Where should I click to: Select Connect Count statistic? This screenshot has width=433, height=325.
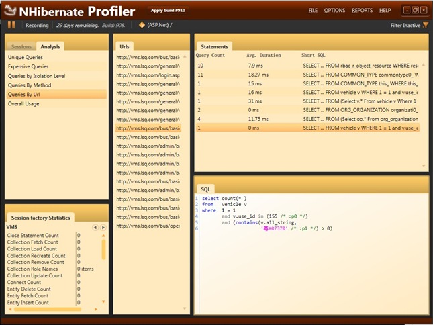tap(24, 282)
